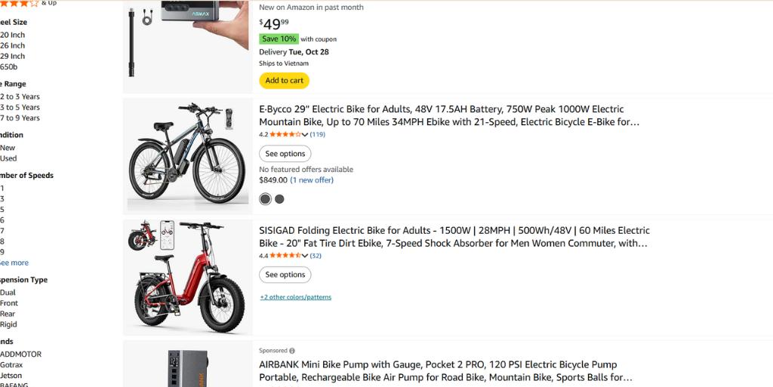Viewport: 773px width, 387px height.
Task: Select the second black E-Bycco color swatch
Action: click(x=279, y=199)
